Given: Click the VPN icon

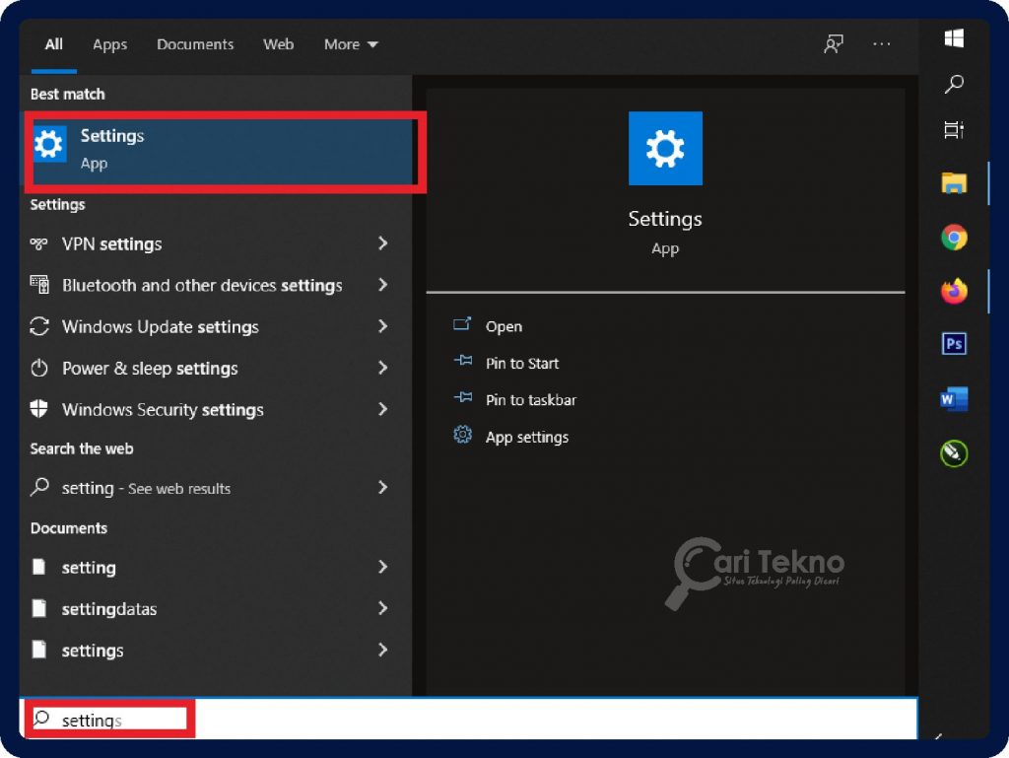Looking at the screenshot, I should tap(38, 243).
